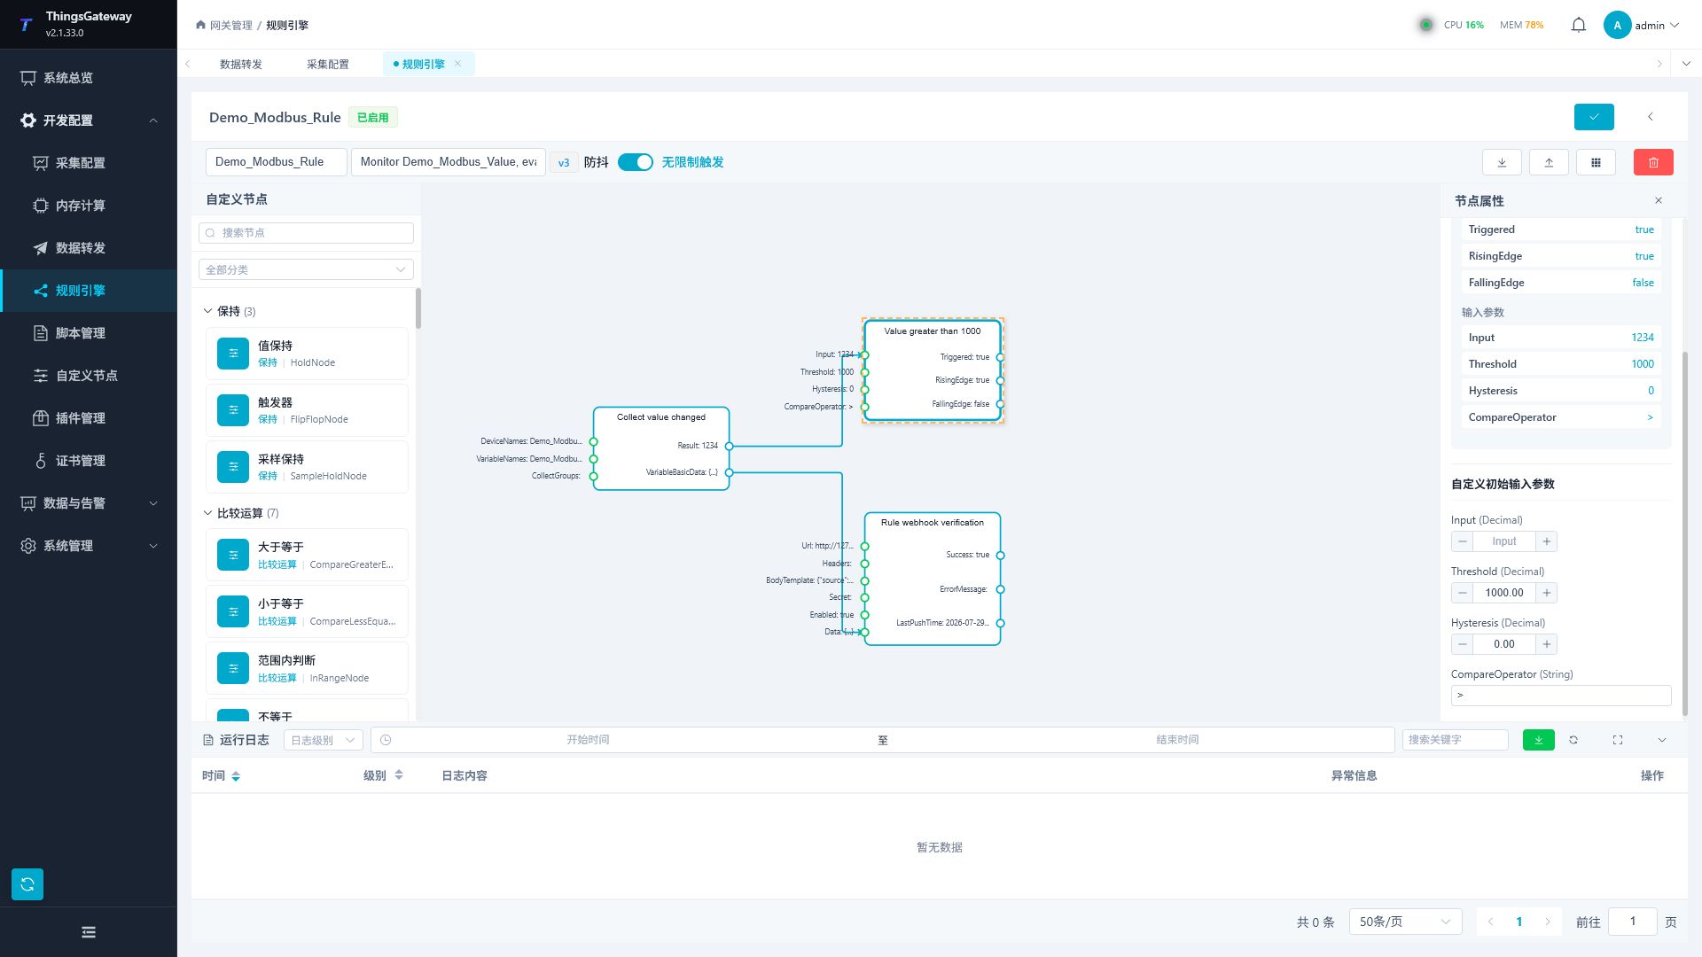This screenshot has height=957, width=1702.
Task: Click the 搜索节点 search field
Action: pyautogui.click(x=306, y=232)
